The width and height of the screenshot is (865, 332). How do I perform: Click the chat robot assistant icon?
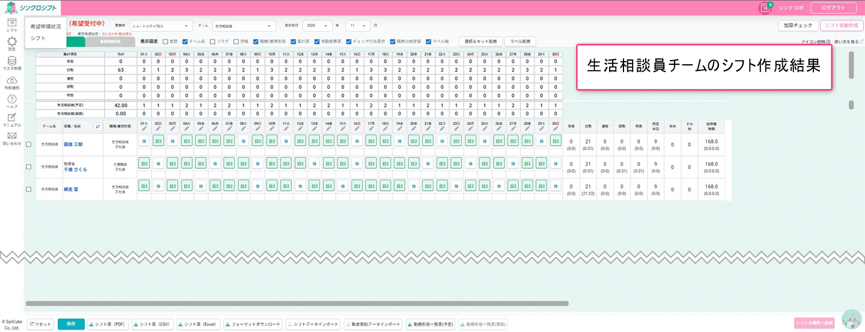(851, 319)
